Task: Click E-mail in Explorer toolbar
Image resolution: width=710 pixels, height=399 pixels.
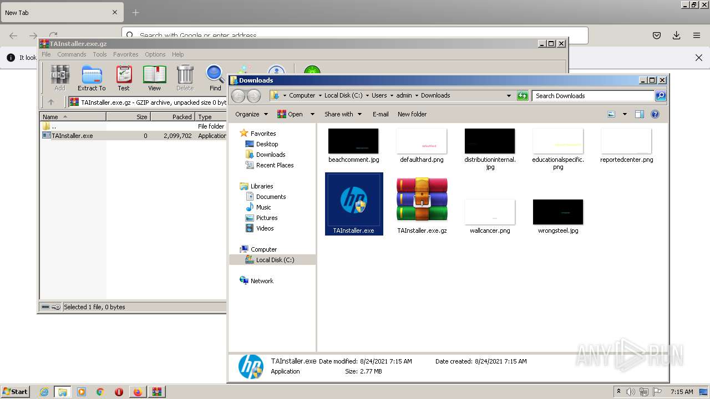Action: (x=381, y=114)
